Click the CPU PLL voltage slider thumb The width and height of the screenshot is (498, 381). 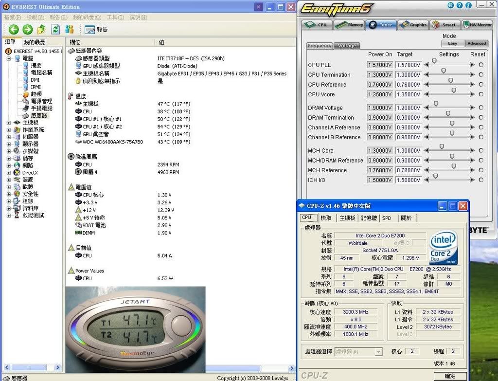coord(434,61)
